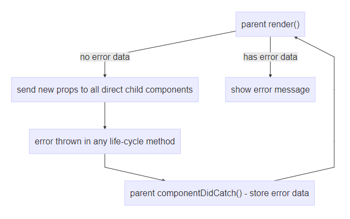Click connector between 'send new props' and 'error thrown'

point(105,114)
